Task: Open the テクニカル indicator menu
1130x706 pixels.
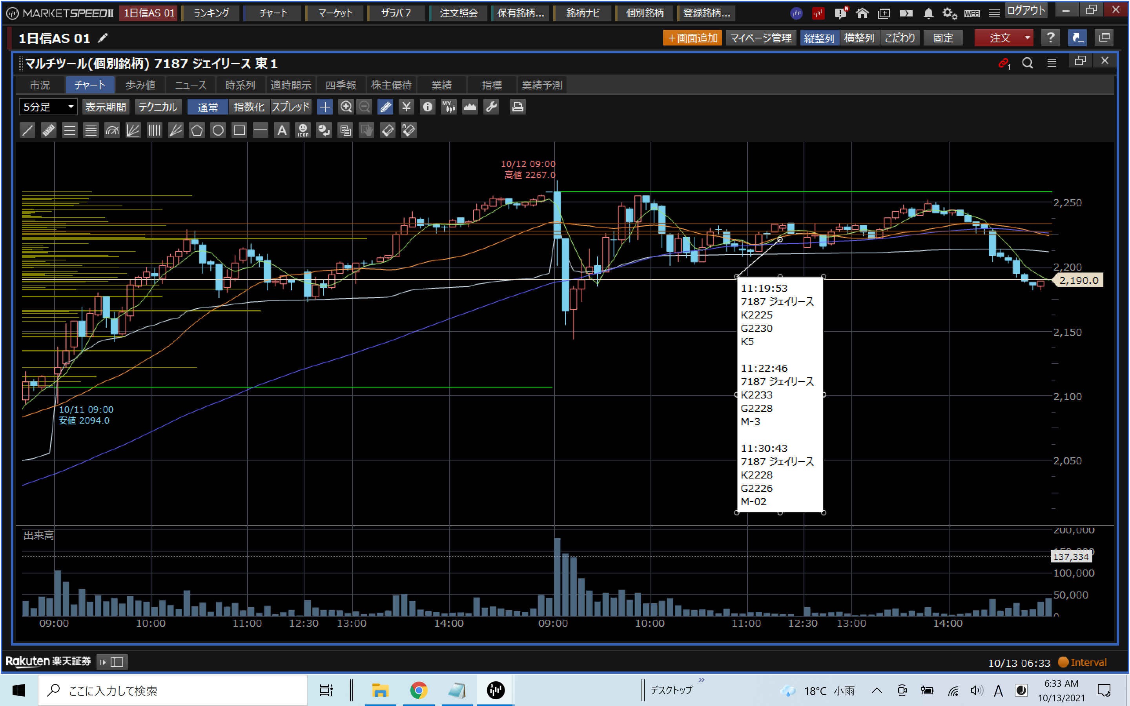Action: point(157,107)
